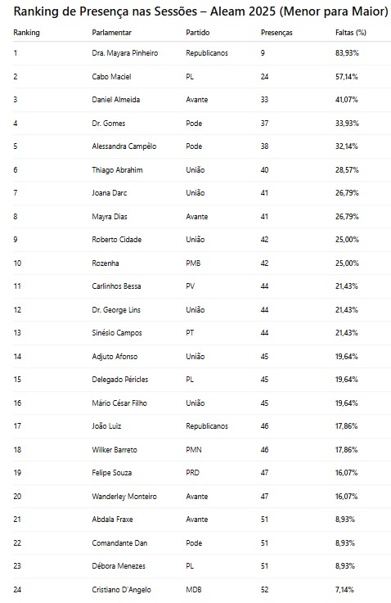Image resolution: width=391 pixels, height=603 pixels.
Task: Select the Alessandra Campêlo name cell
Action: click(x=124, y=146)
